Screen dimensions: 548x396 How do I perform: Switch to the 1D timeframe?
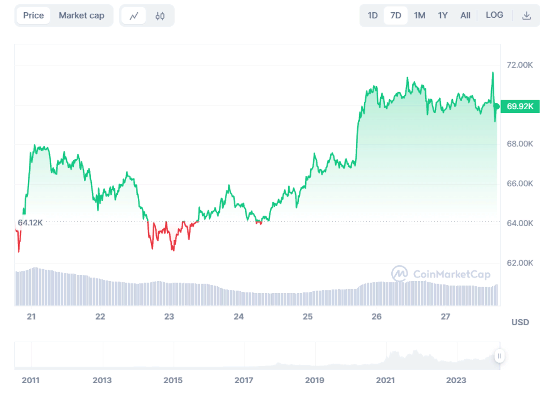[x=372, y=15]
